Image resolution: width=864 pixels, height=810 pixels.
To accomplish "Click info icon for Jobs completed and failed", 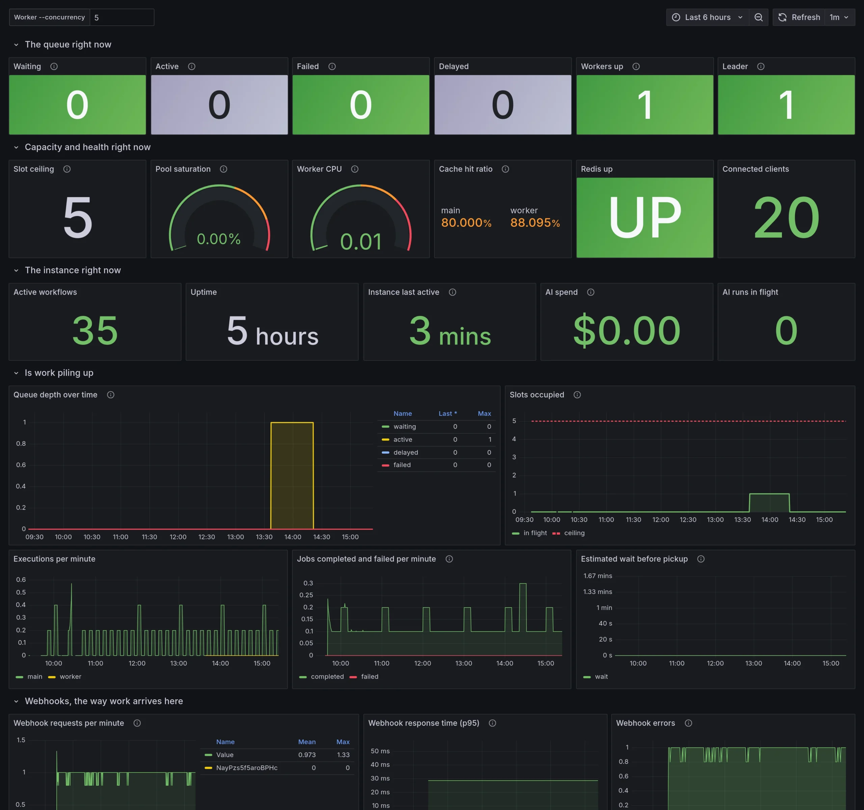I will (450, 559).
